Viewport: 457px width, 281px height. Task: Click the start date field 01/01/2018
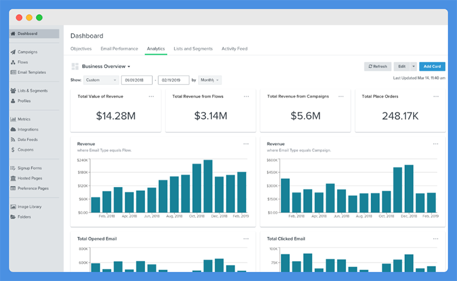[137, 80]
